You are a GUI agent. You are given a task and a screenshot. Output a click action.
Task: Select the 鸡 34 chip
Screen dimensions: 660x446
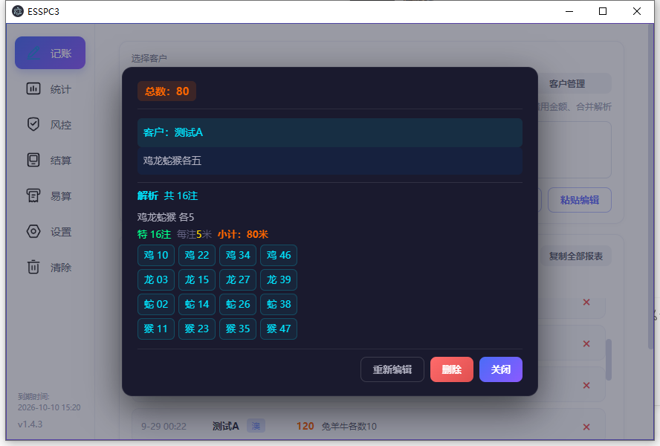(238, 255)
